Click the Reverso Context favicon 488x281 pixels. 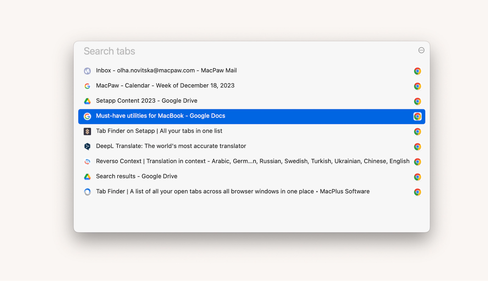click(x=87, y=162)
